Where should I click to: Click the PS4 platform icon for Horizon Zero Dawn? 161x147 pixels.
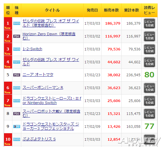coord(17,36)
